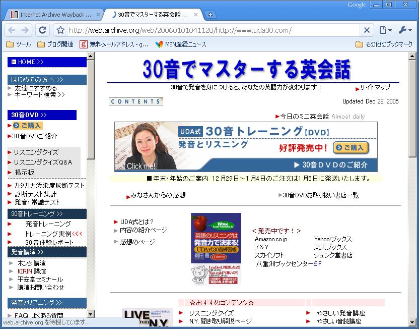Viewport: 419px width, 329px height.
Task: Click the HOME >> sidebar button
Action: pyautogui.click(x=47, y=62)
